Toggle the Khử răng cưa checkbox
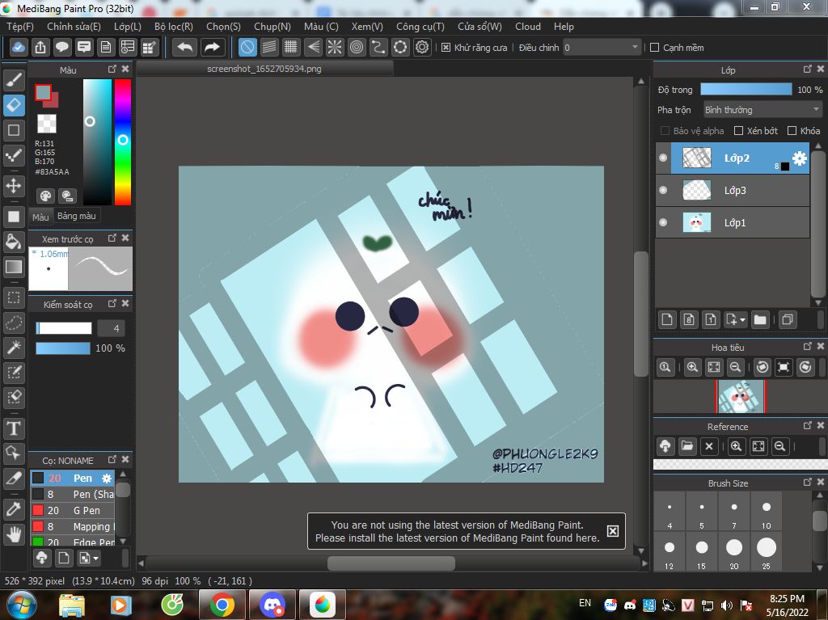 [x=446, y=48]
